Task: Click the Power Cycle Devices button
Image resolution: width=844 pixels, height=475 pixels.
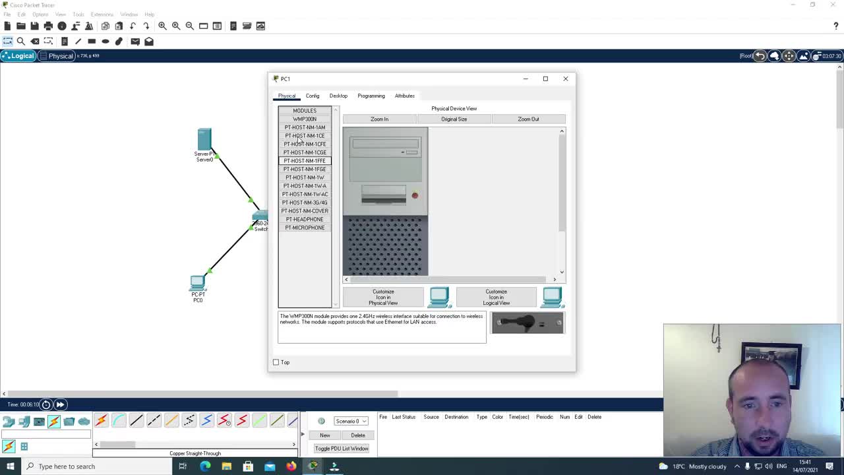Action: point(46,404)
